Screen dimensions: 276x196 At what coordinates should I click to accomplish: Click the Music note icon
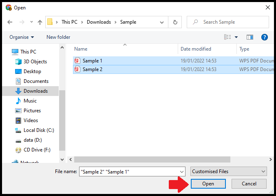(x=18, y=101)
